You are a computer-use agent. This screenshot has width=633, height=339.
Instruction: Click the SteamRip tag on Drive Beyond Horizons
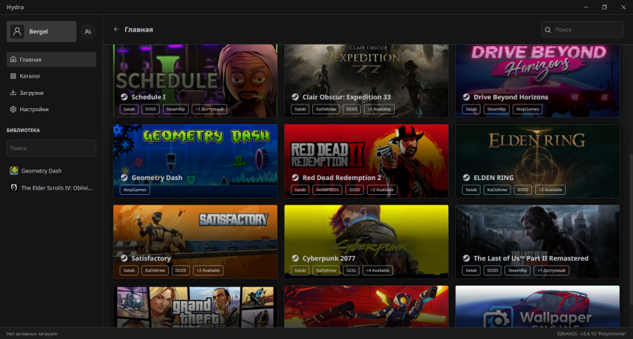tap(496, 109)
